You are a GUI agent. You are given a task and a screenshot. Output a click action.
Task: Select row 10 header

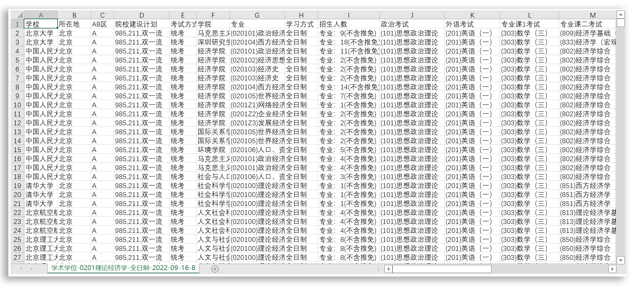click(17, 105)
